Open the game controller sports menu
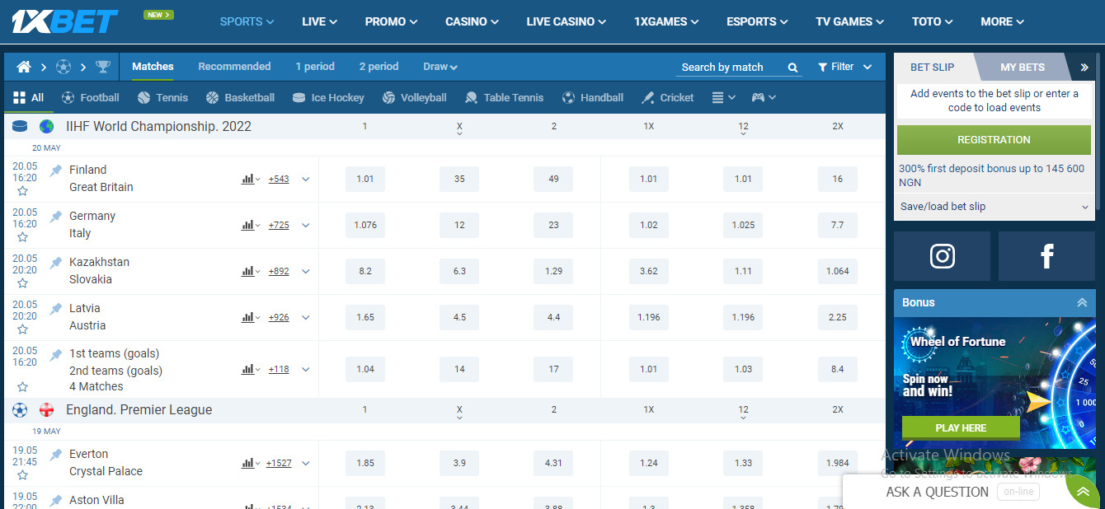Image resolution: width=1105 pixels, height=509 pixels. (x=763, y=97)
